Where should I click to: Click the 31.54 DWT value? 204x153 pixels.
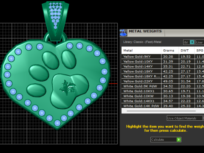[x=186, y=81]
